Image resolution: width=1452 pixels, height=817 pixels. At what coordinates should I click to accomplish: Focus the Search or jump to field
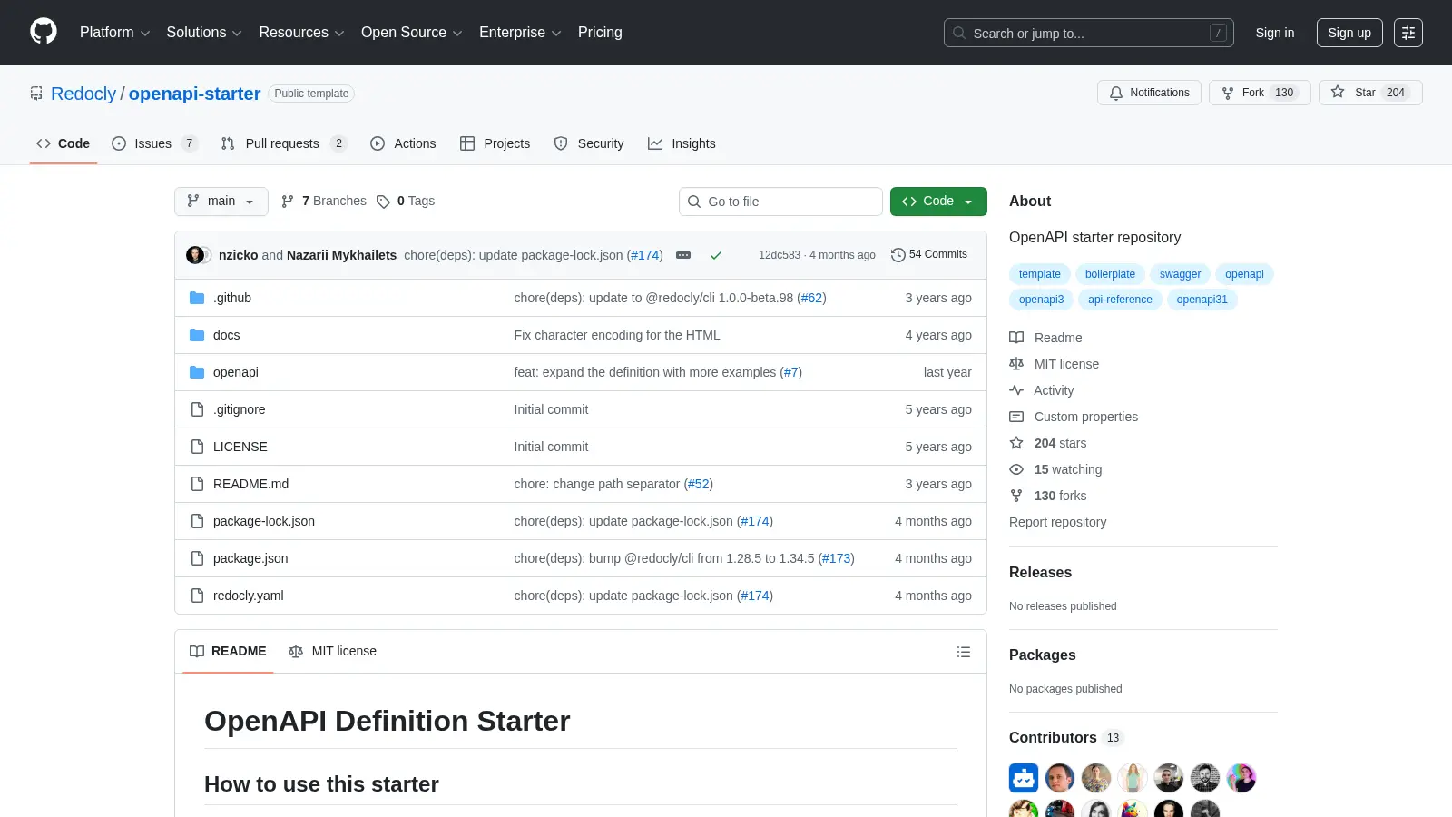(x=1089, y=33)
